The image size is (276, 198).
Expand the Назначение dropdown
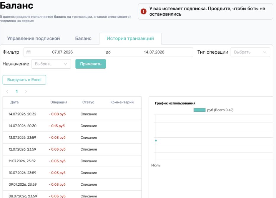(x=51, y=64)
